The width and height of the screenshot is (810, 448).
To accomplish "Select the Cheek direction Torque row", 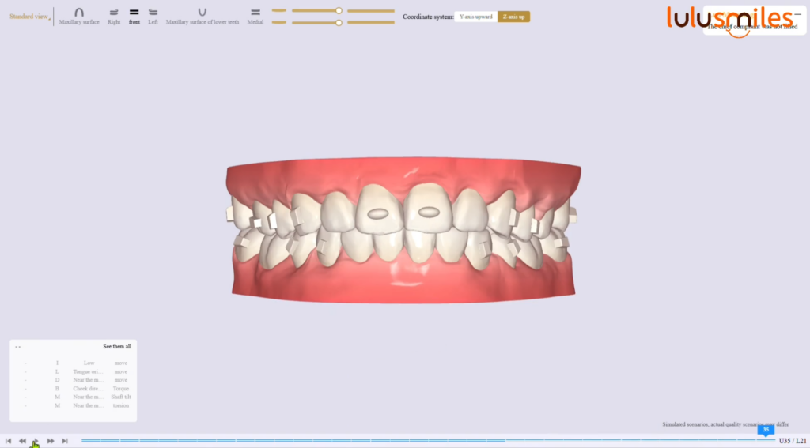I will click(x=87, y=389).
